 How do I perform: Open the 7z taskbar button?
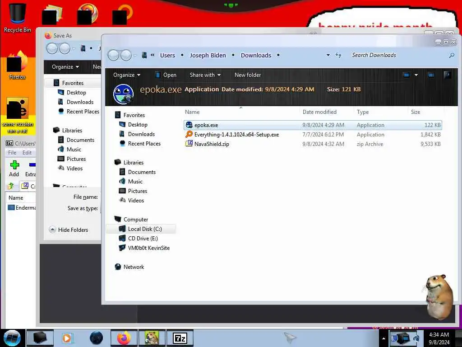click(180, 338)
